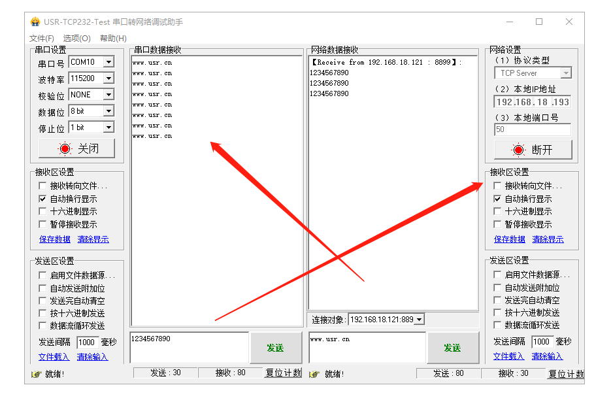The height and width of the screenshot is (402, 611).
Task: Enable serial 暂停接收显示 checkbox
Action: [x=42, y=224]
